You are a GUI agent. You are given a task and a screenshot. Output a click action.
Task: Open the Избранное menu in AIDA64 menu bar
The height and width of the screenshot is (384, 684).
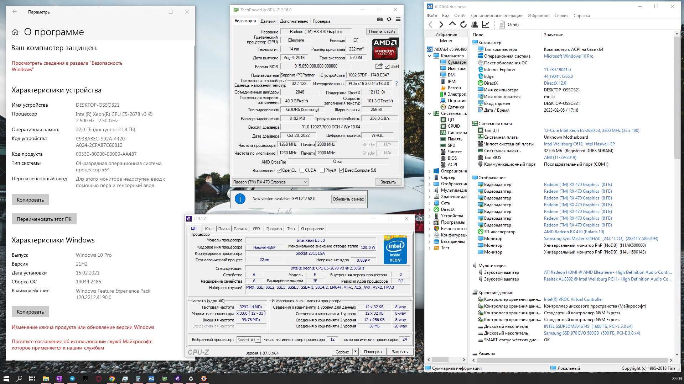(538, 16)
